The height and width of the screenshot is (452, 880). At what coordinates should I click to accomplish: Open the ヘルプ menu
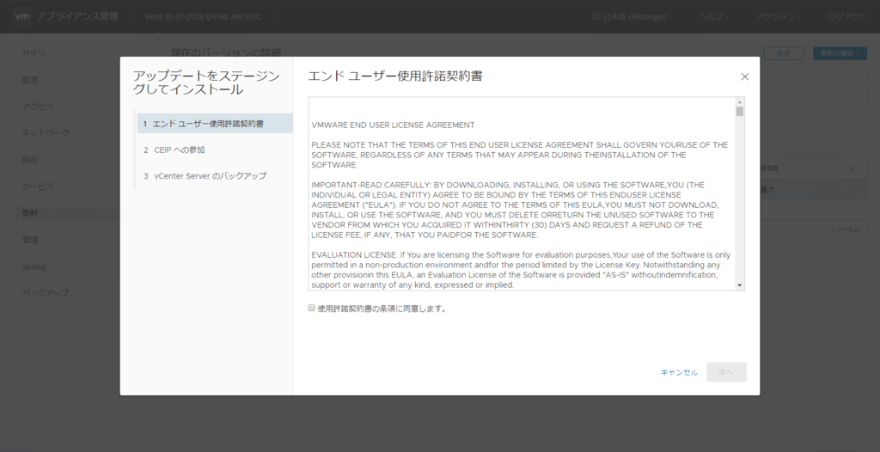[x=714, y=17]
